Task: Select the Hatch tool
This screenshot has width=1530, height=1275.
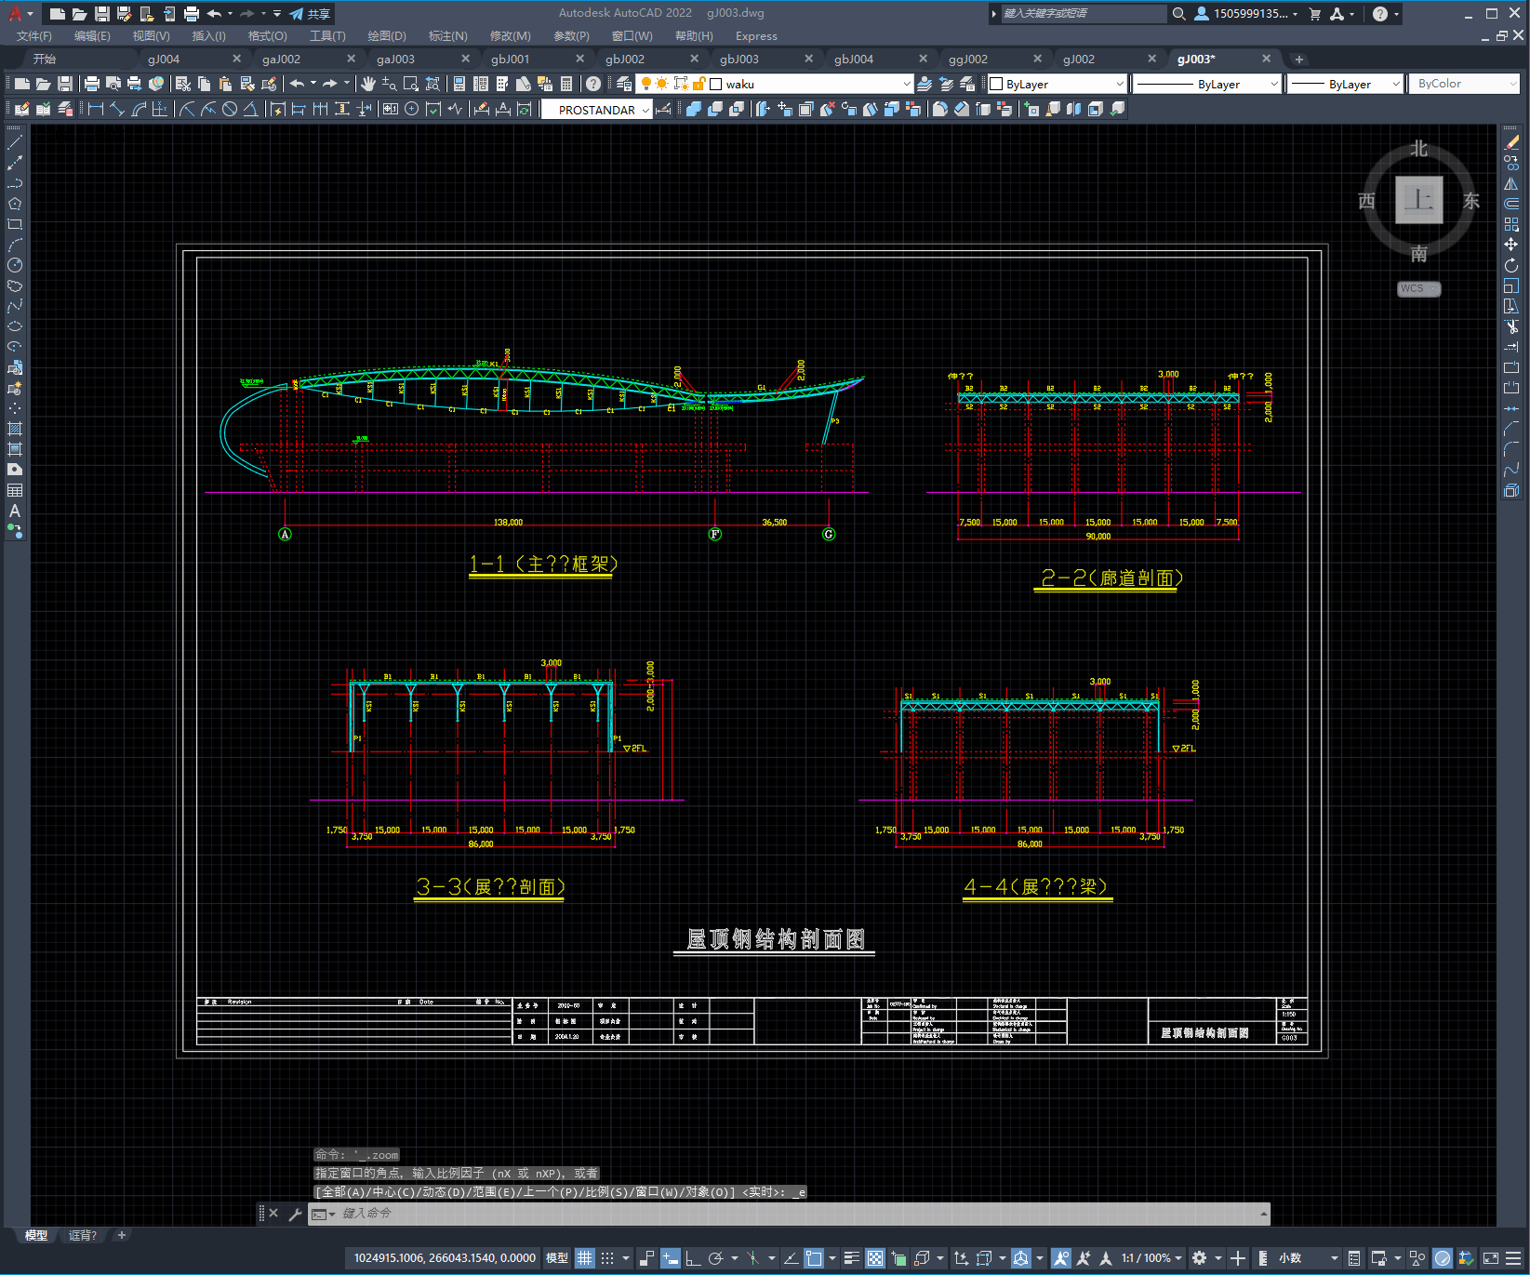Action: [x=15, y=429]
